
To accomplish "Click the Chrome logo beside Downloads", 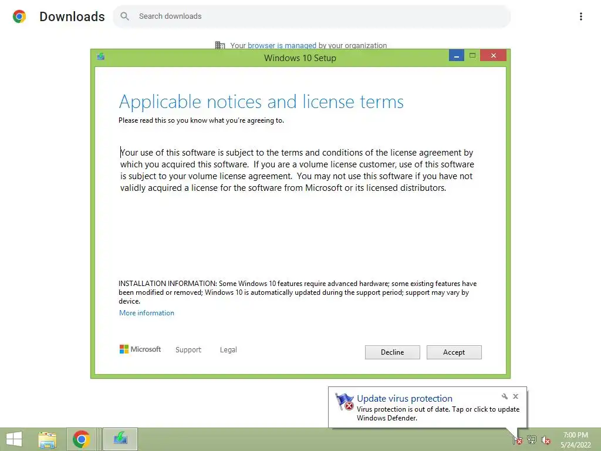I will click(19, 16).
